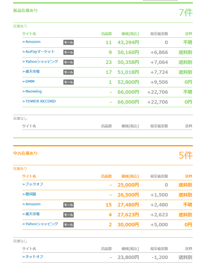Click the +6,866 price difference value

[159, 52]
